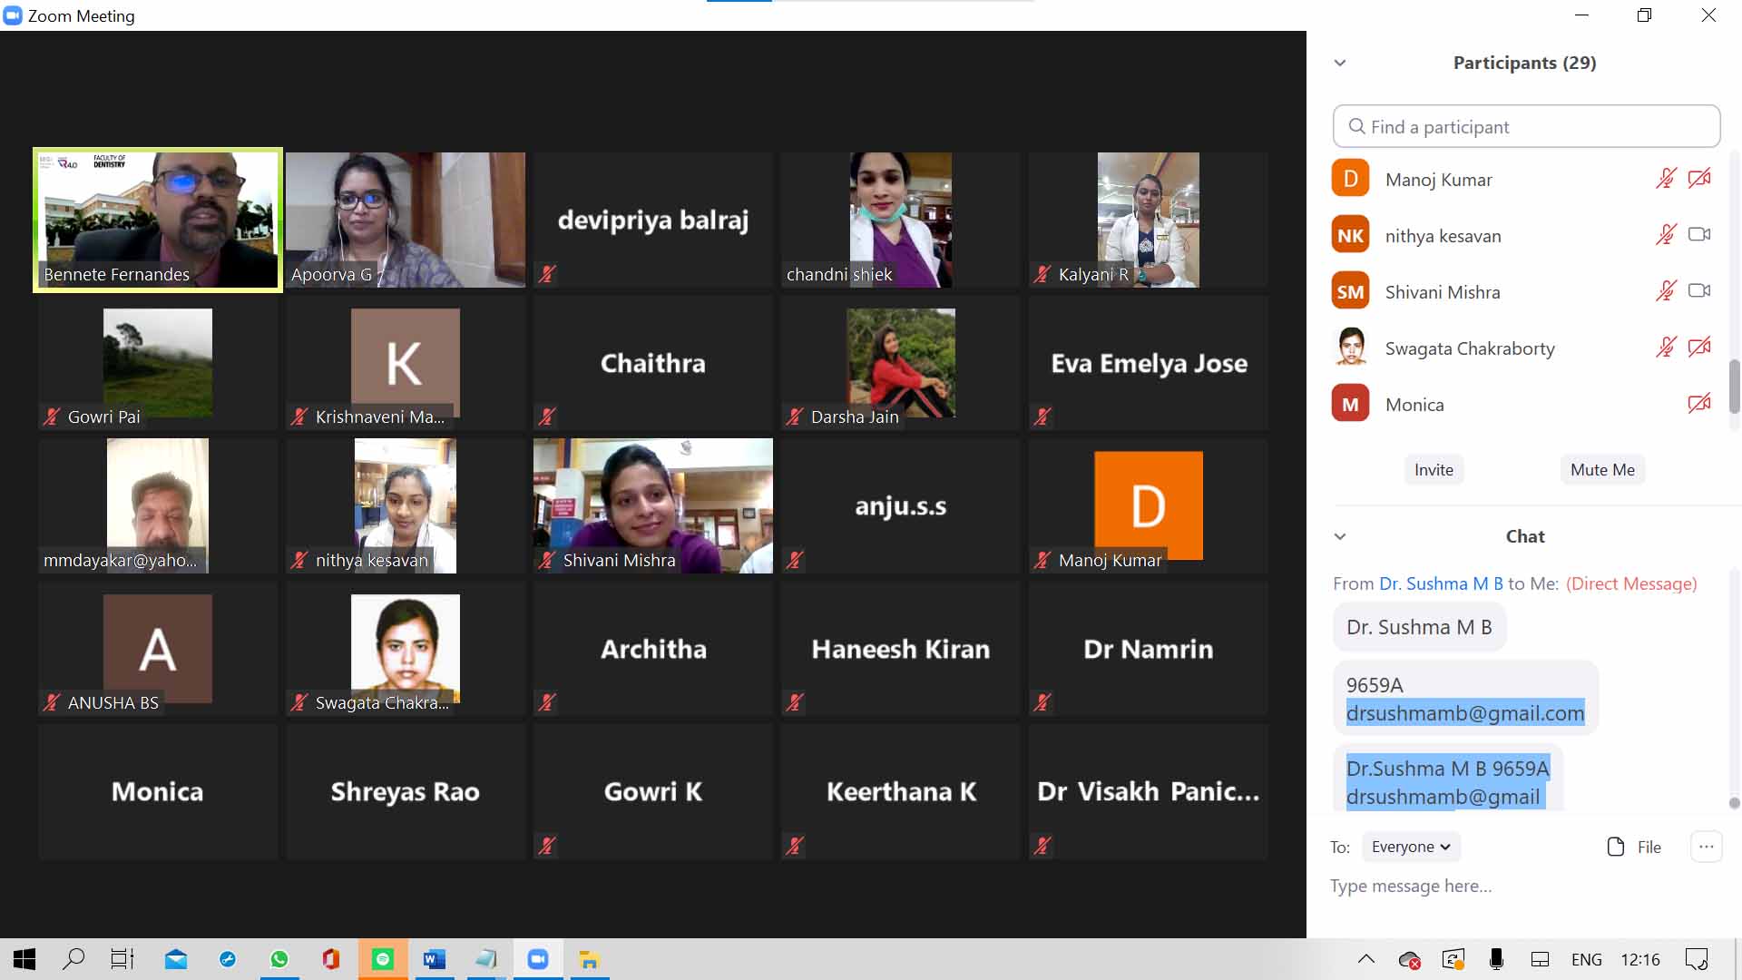Image resolution: width=1742 pixels, height=980 pixels.
Task: Click the Mute Me button
Action: pos(1602,470)
